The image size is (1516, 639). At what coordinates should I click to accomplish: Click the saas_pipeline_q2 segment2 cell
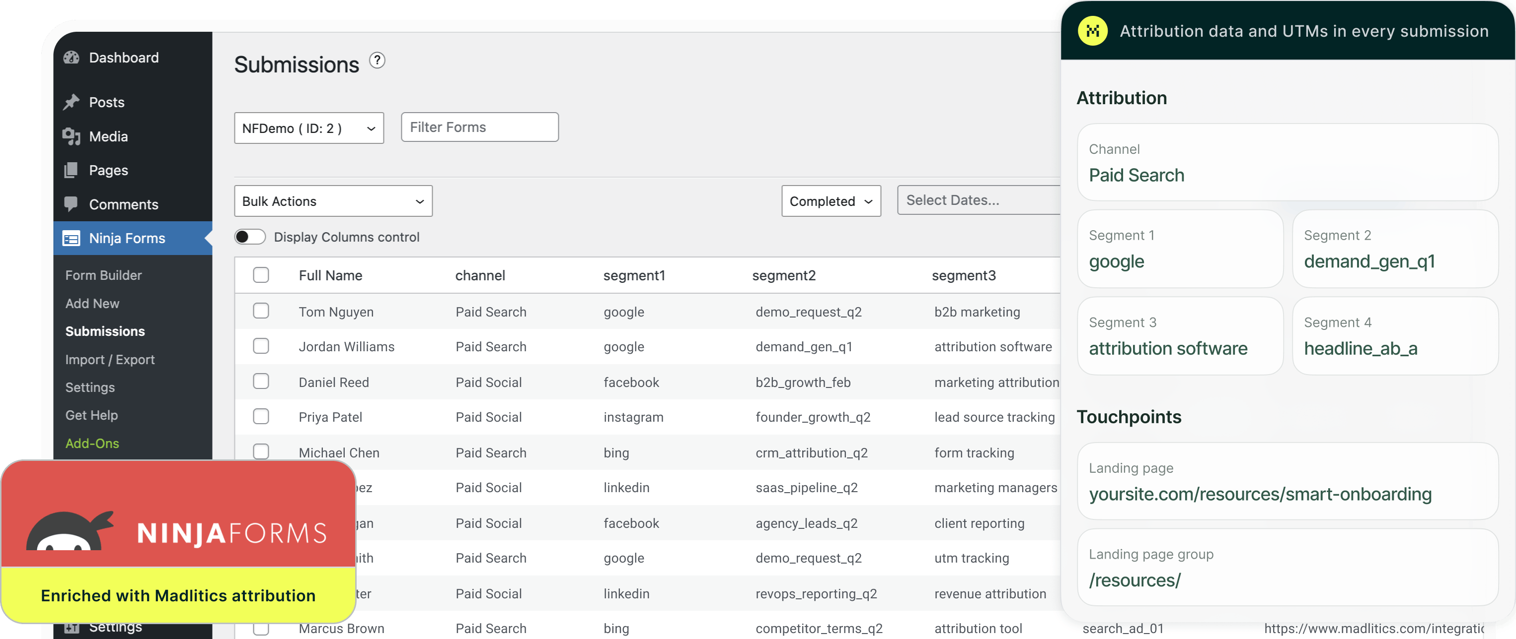point(807,487)
